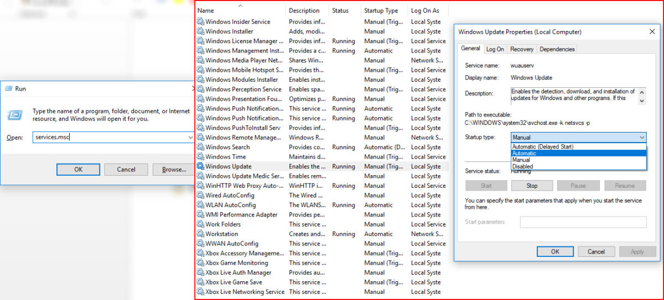Click Browse... in the Run dialog
This screenshot has height=300, width=664.
tap(174, 170)
